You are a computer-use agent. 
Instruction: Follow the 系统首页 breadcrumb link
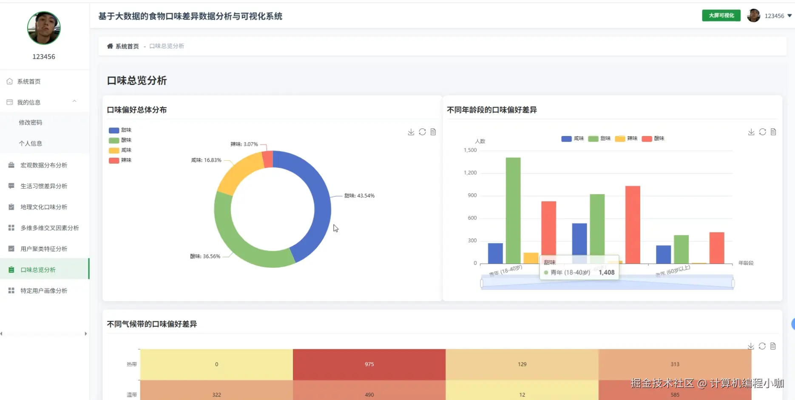pos(127,46)
